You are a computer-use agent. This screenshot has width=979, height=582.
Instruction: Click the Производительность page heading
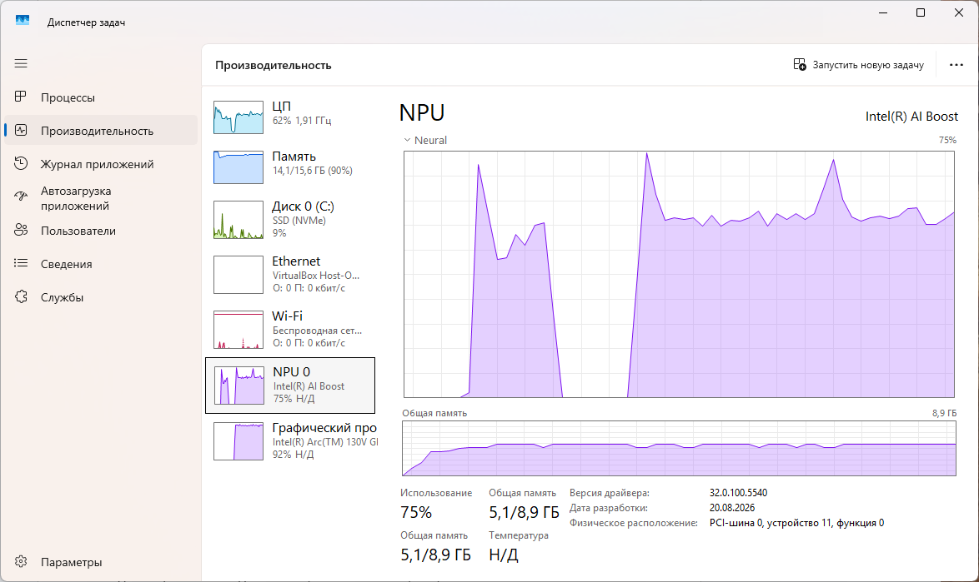[273, 65]
